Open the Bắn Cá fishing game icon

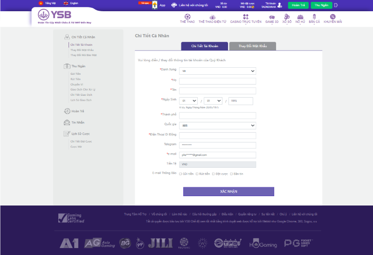[314, 17]
